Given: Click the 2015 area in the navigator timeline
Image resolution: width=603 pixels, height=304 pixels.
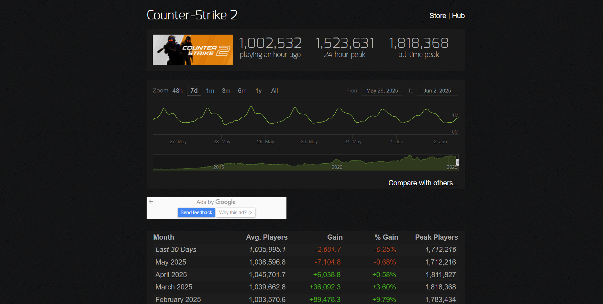Looking at the screenshot, I should [218, 165].
